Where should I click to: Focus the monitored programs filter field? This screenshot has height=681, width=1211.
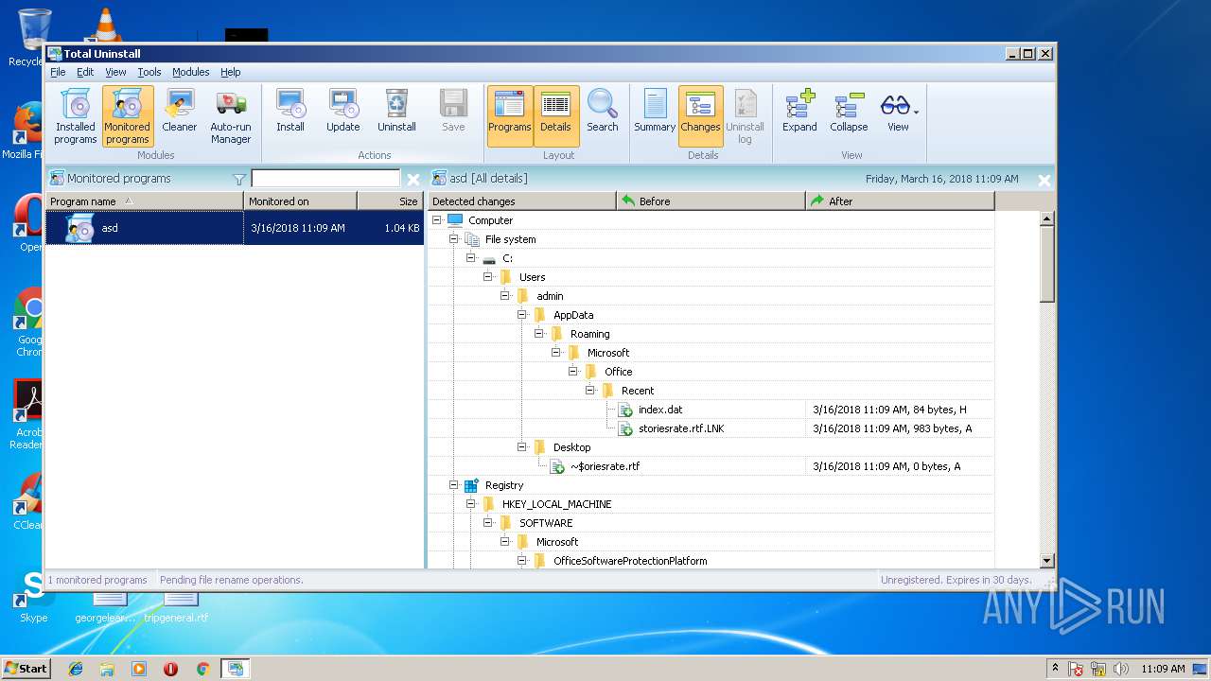[325, 179]
